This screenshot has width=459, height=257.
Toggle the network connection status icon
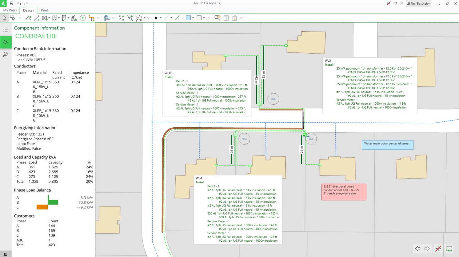(x=389, y=3)
